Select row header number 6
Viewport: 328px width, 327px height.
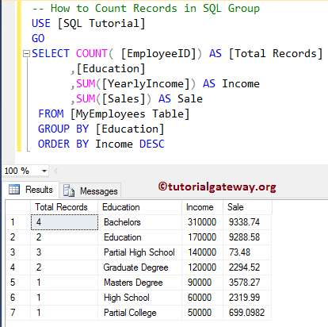pyautogui.click(x=18, y=298)
